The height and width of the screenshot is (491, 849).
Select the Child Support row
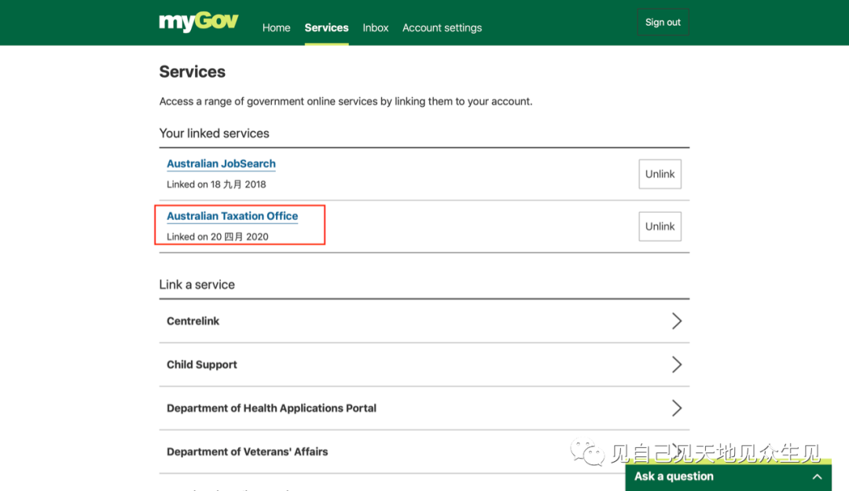[424, 365]
